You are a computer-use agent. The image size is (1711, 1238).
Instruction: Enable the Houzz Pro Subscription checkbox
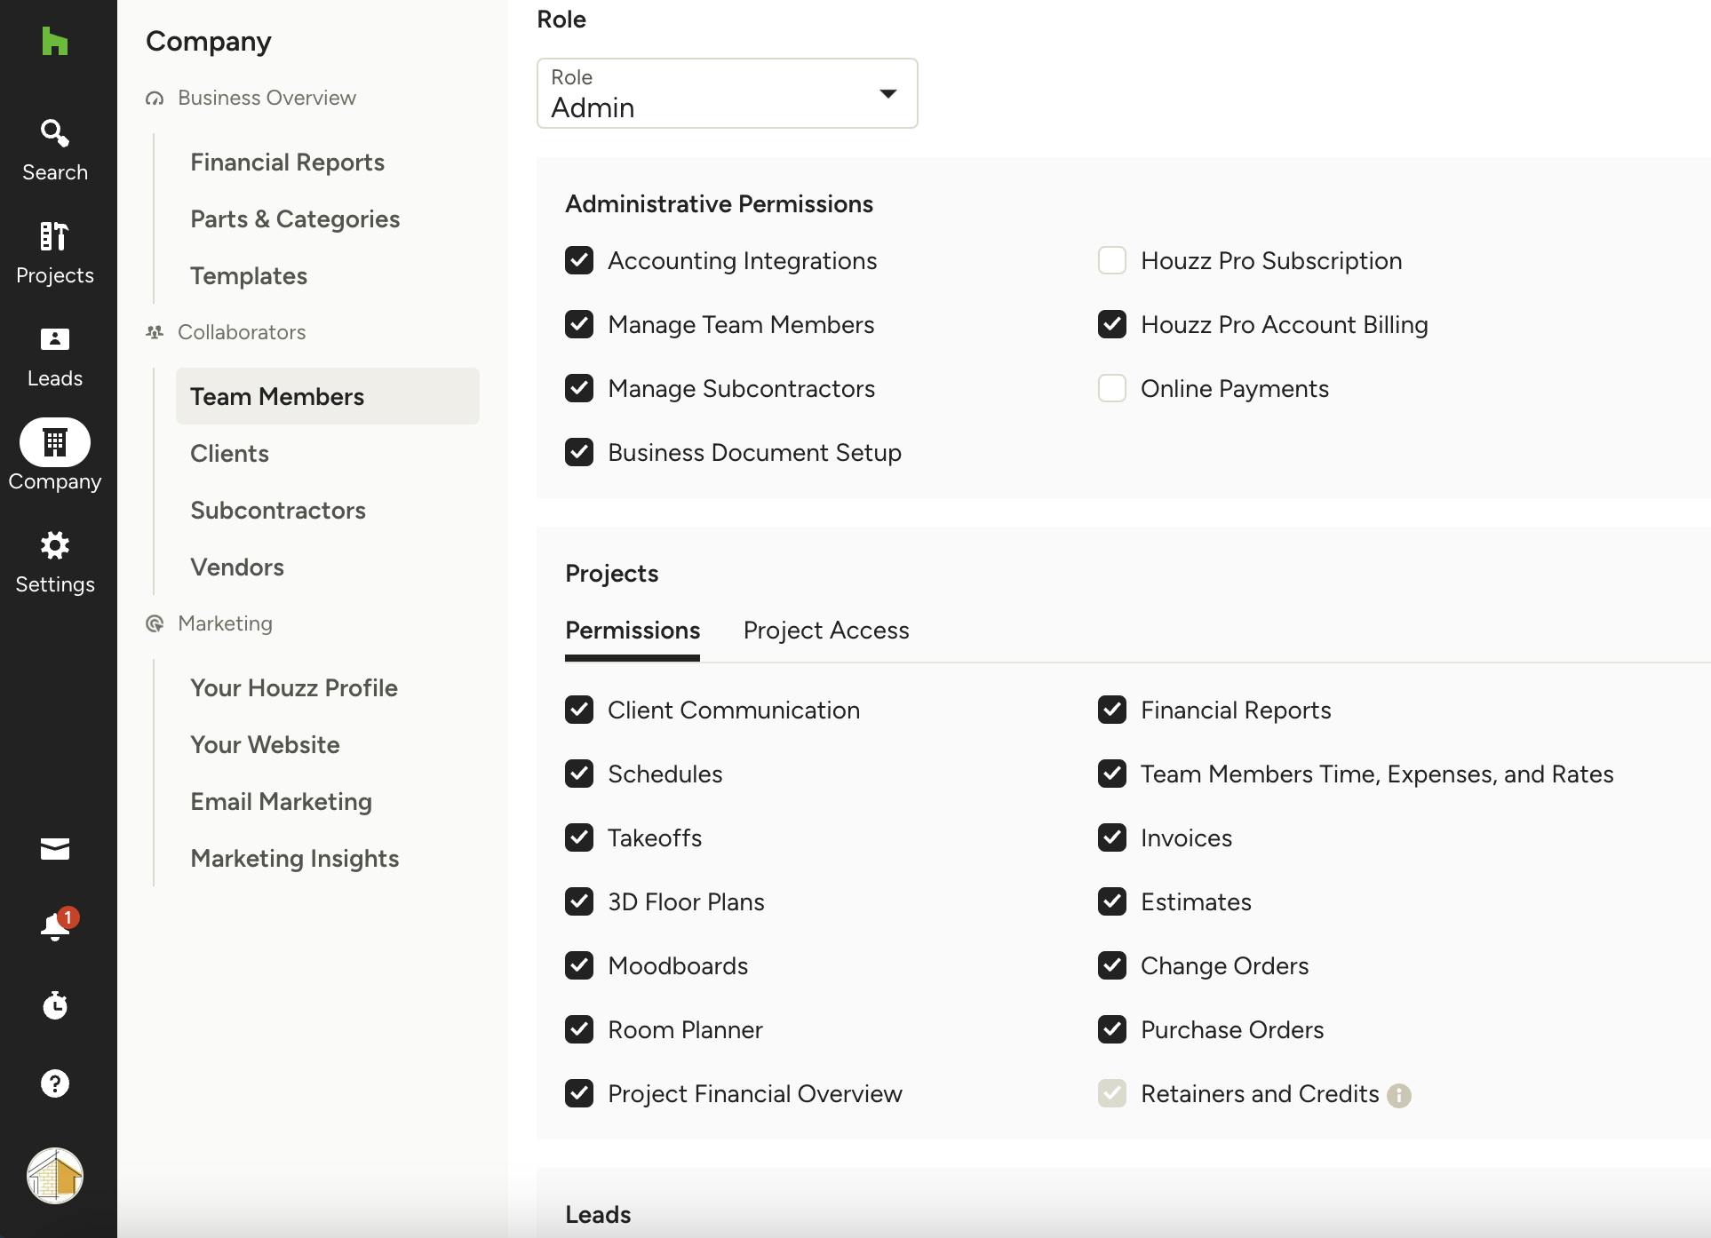tap(1112, 260)
